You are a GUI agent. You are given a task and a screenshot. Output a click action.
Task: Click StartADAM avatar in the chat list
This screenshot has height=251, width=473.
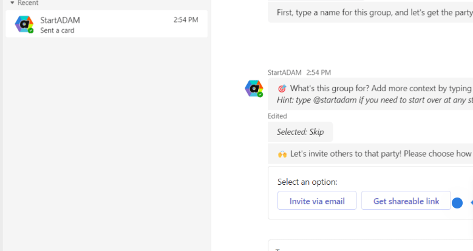coord(24,24)
